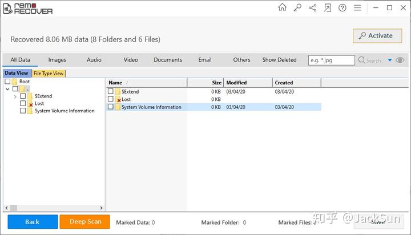Select Root item in tree

click(x=25, y=82)
